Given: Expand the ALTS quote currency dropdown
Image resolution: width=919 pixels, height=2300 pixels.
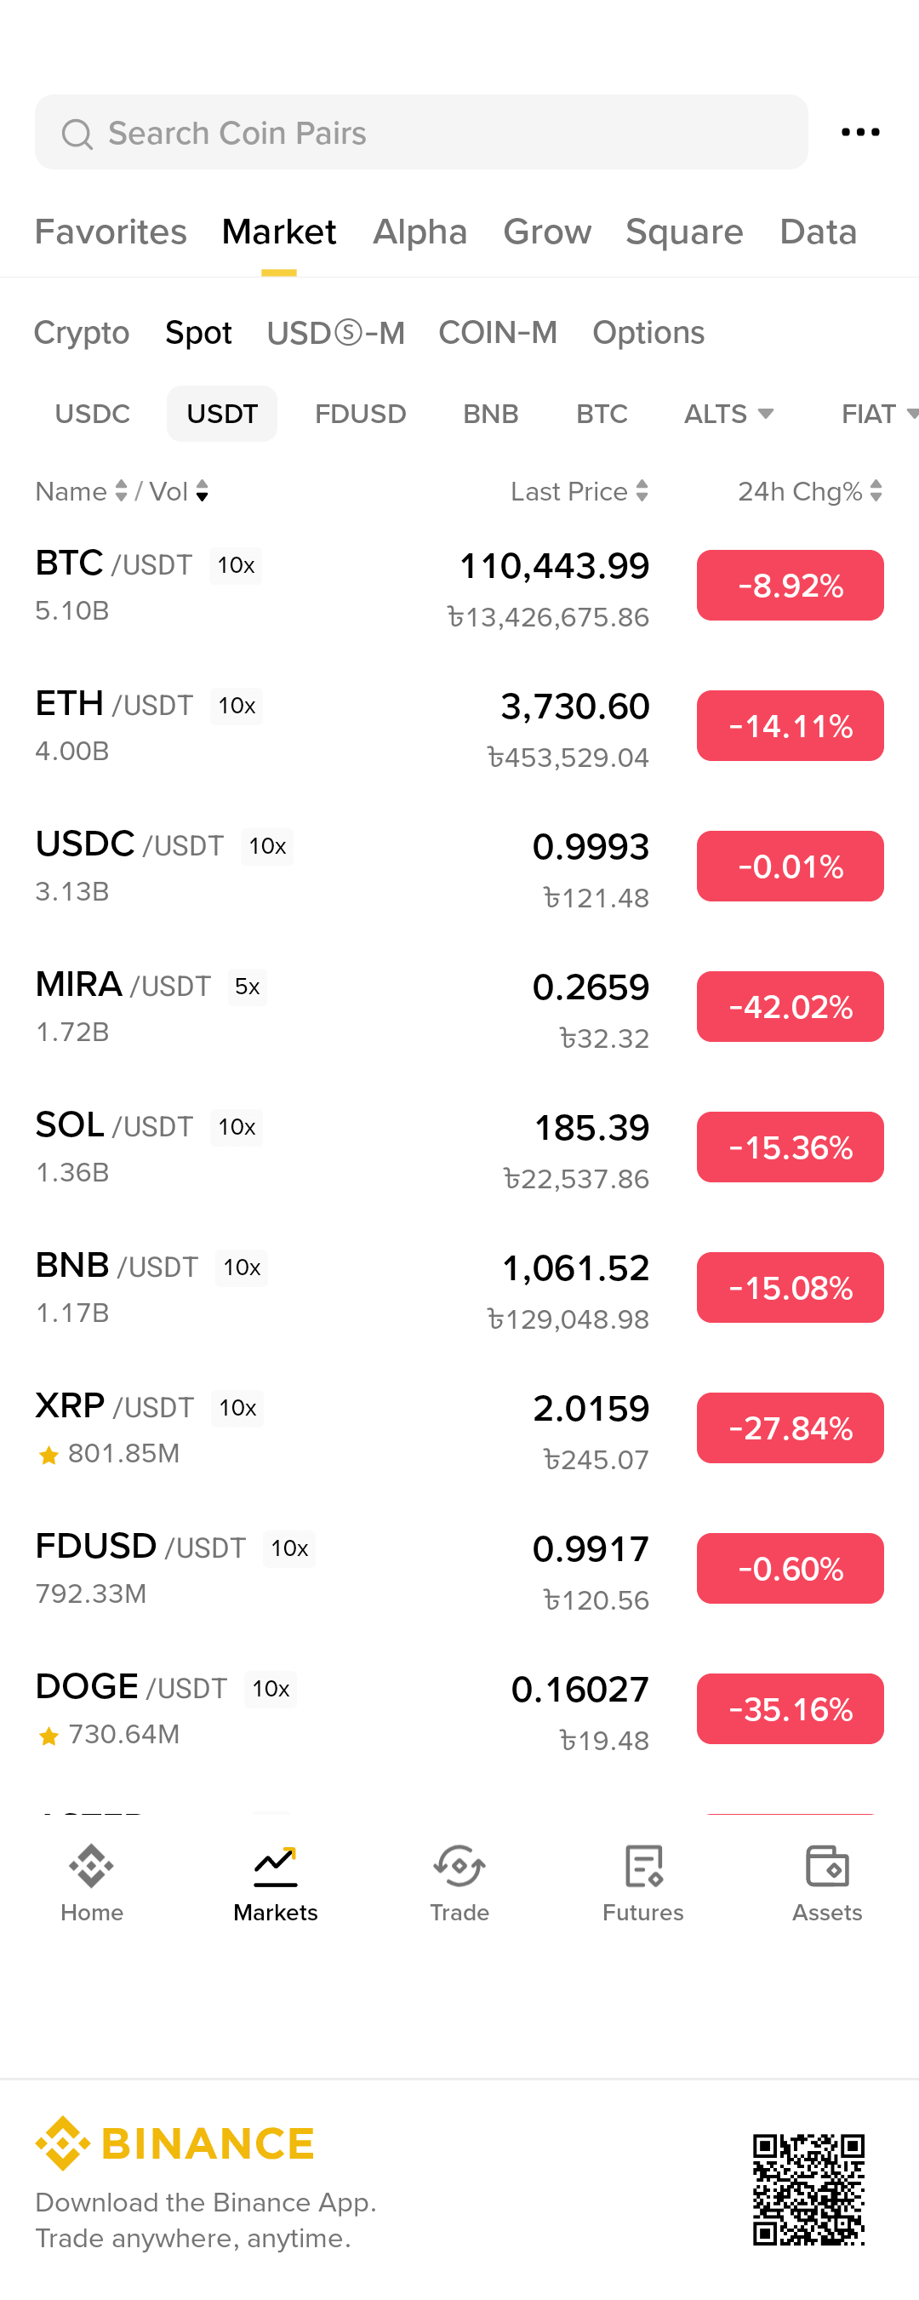Looking at the screenshot, I should [728, 414].
